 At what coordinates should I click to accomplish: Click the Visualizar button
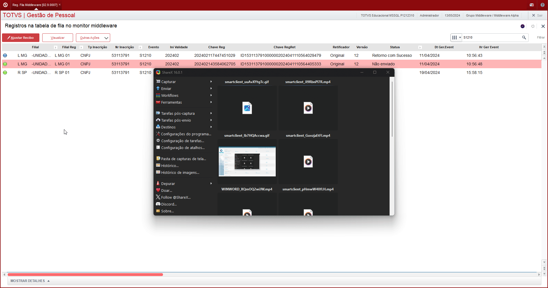point(58,38)
